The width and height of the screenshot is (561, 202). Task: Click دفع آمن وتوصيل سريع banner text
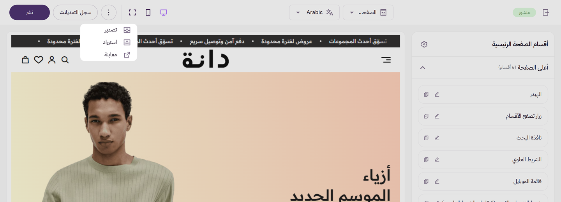point(217,41)
